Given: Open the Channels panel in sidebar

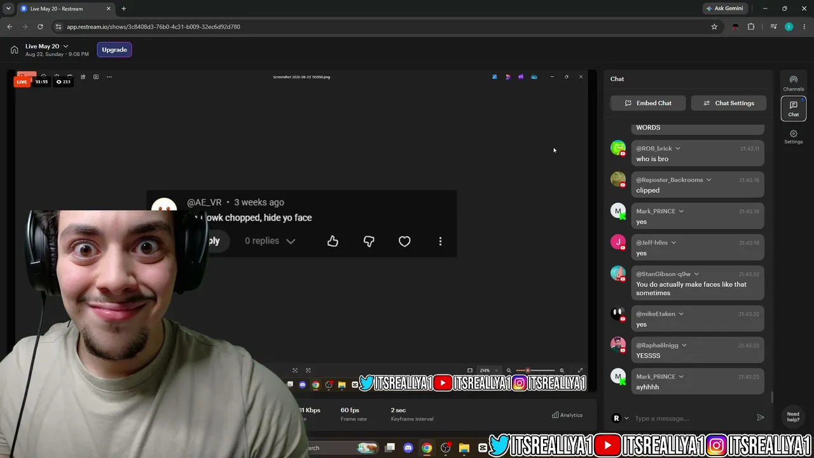Looking at the screenshot, I should coord(794,83).
